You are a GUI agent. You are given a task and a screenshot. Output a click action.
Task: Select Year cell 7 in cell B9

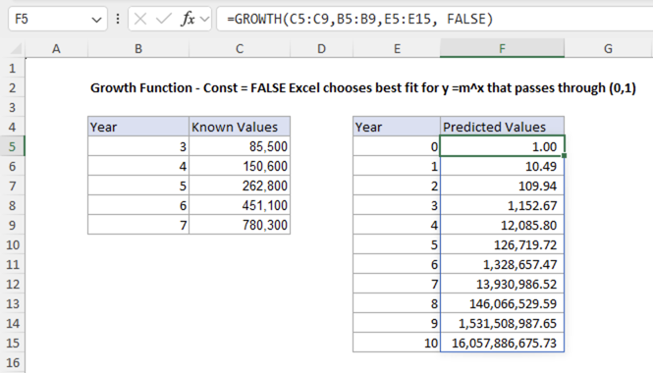(x=138, y=225)
